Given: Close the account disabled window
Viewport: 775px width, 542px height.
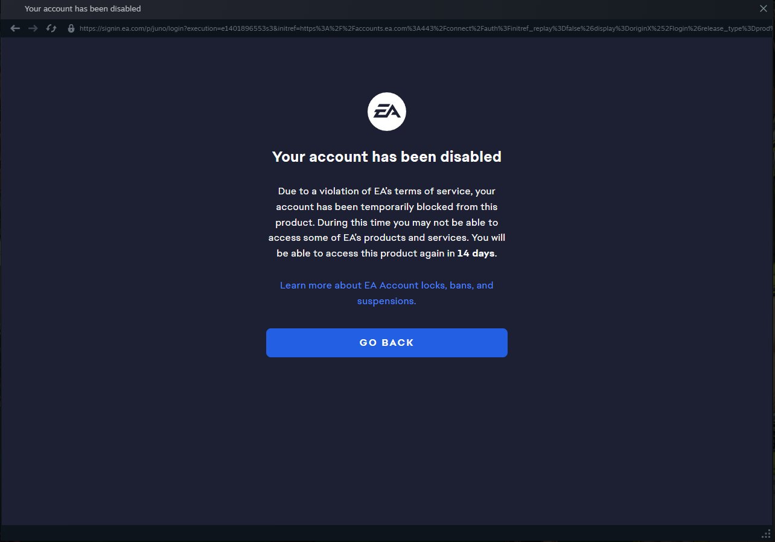Looking at the screenshot, I should tap(764, 8).
